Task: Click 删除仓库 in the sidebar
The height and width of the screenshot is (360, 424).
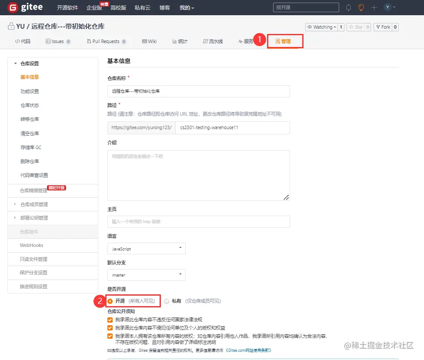Action: (x=30, y=161)
